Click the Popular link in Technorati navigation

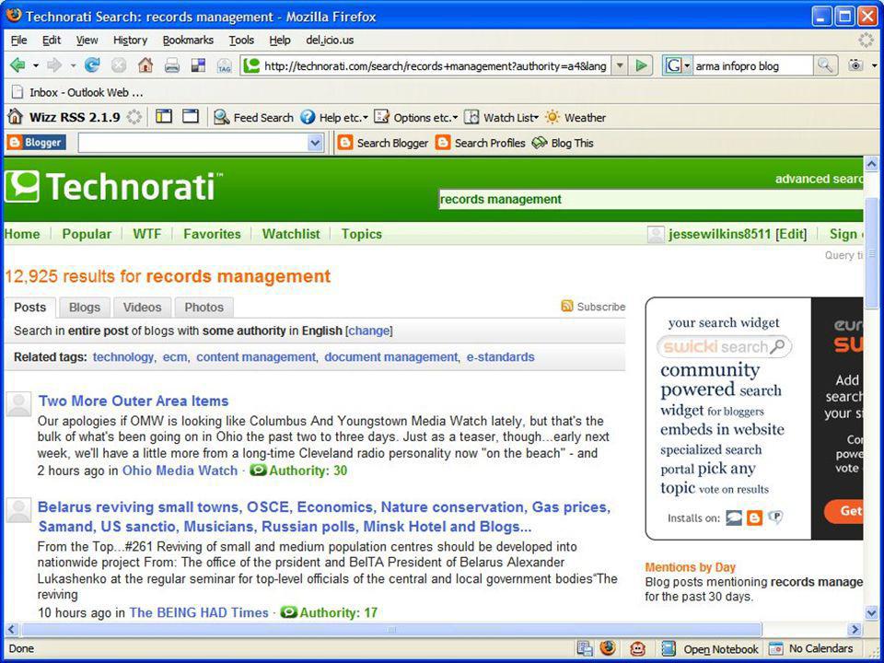[x=87, y=234]
